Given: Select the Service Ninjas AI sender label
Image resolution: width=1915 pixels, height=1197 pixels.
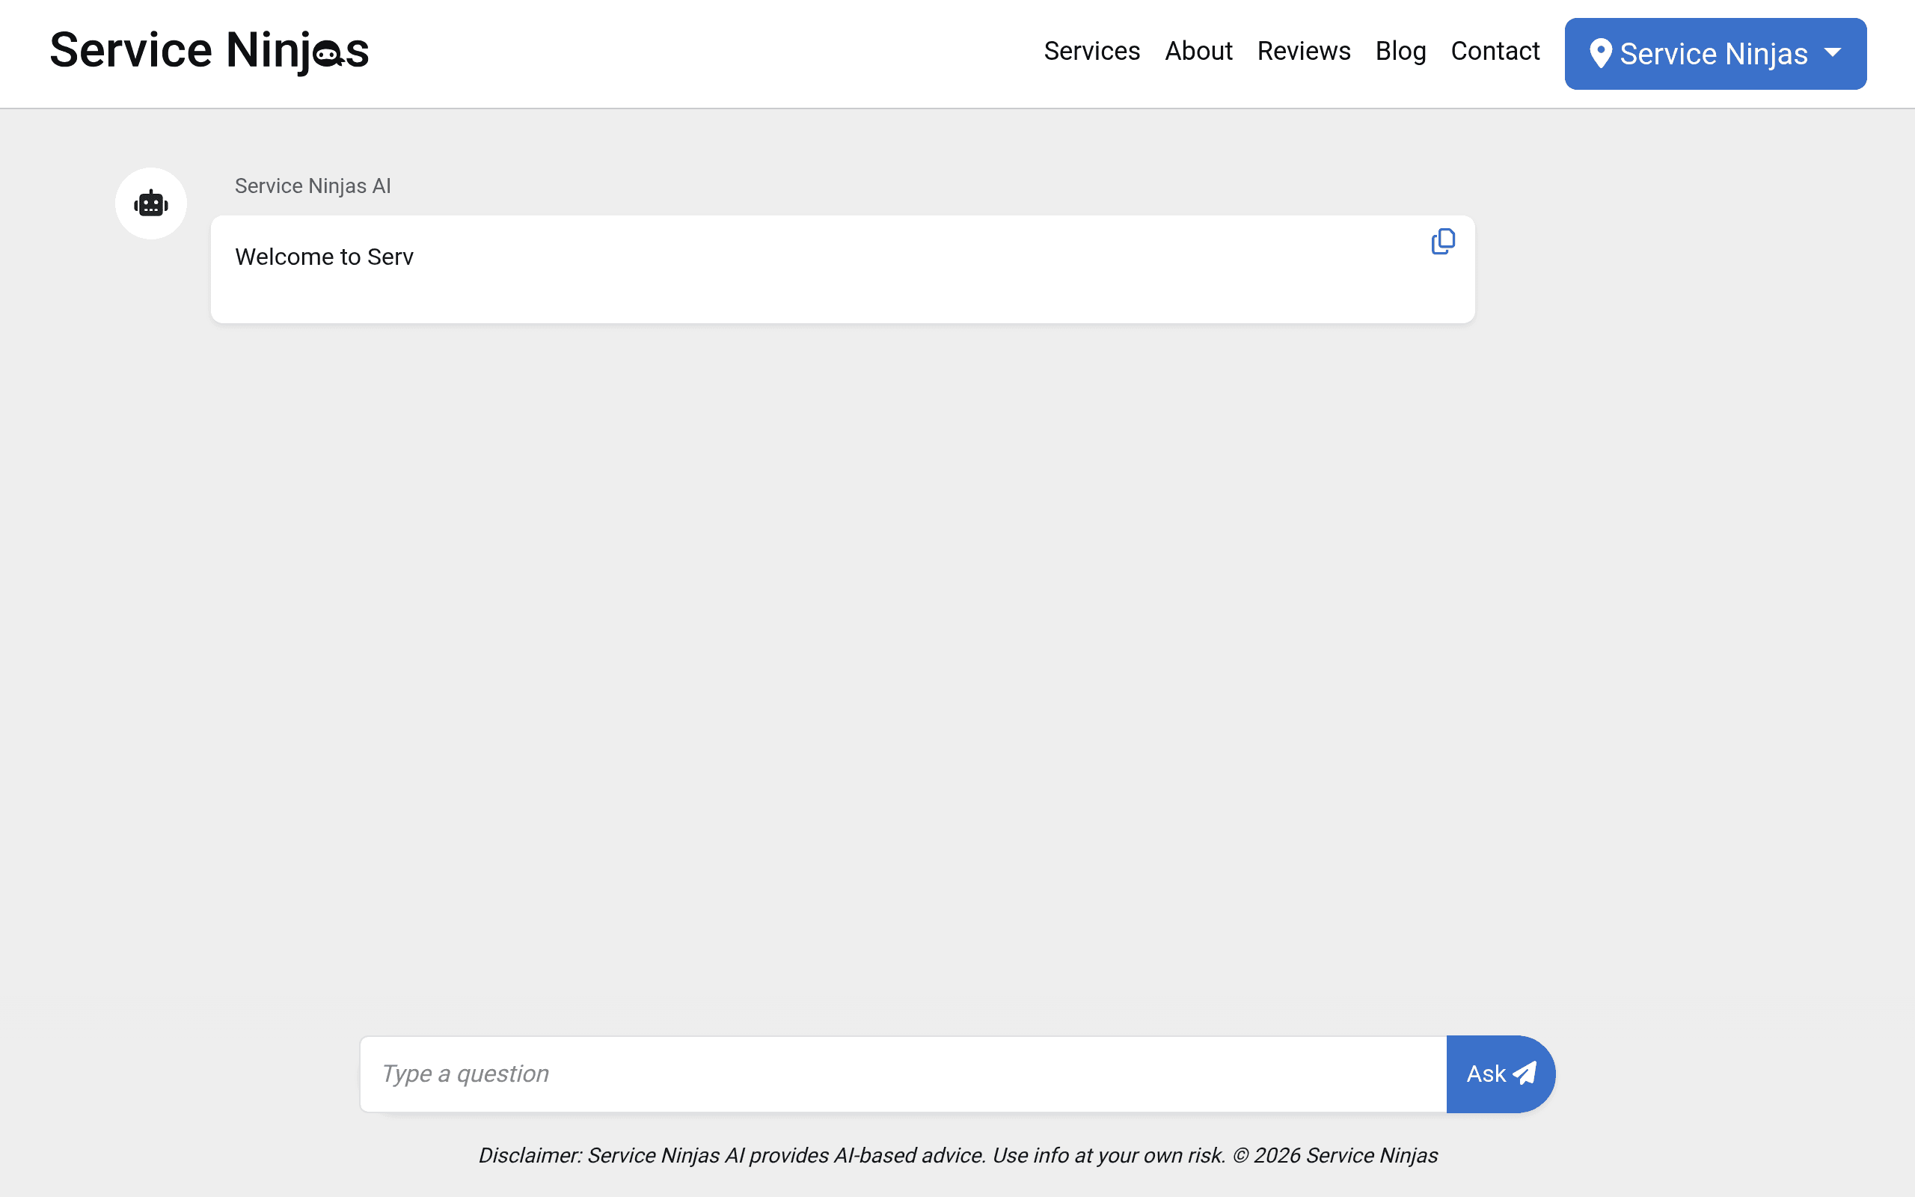Looking at the screenshot, I should 313,186.
